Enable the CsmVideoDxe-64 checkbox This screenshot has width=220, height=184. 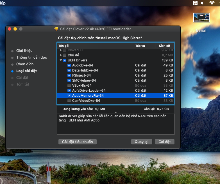tap(69, 100)
